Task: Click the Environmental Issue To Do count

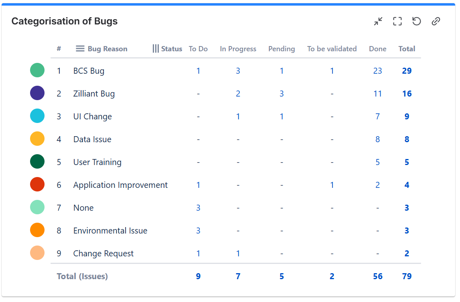Action: tap(198, 231)
